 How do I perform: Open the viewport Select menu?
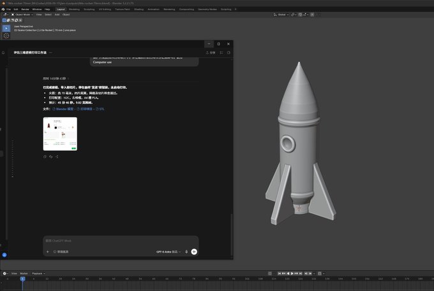pos(48,15)
